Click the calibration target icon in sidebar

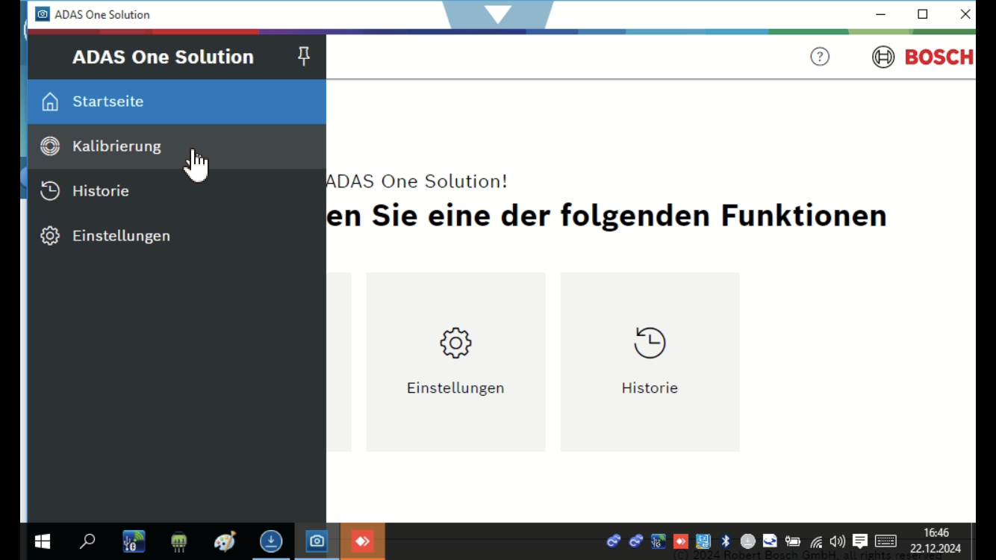[50, 146]
